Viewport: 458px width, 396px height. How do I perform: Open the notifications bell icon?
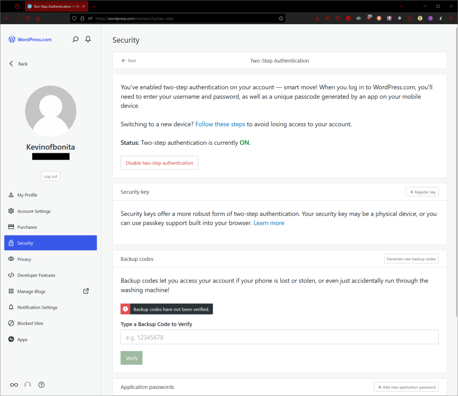pos(88,39)
